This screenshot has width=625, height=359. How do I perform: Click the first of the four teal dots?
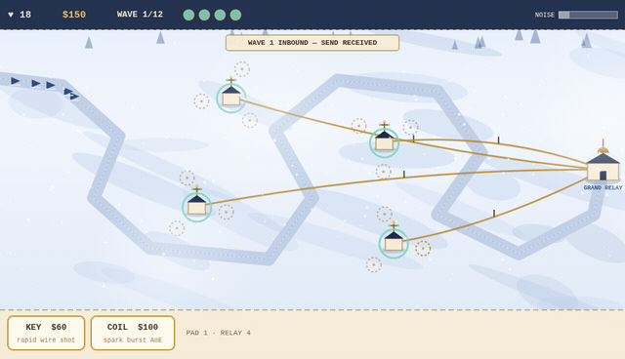pos(188,16)
